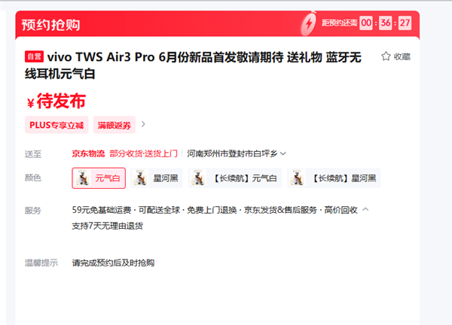Click 部分收货·送货上门 delivery text
Image resolution: width=452 pixels, height=325 pixels.
143,153
